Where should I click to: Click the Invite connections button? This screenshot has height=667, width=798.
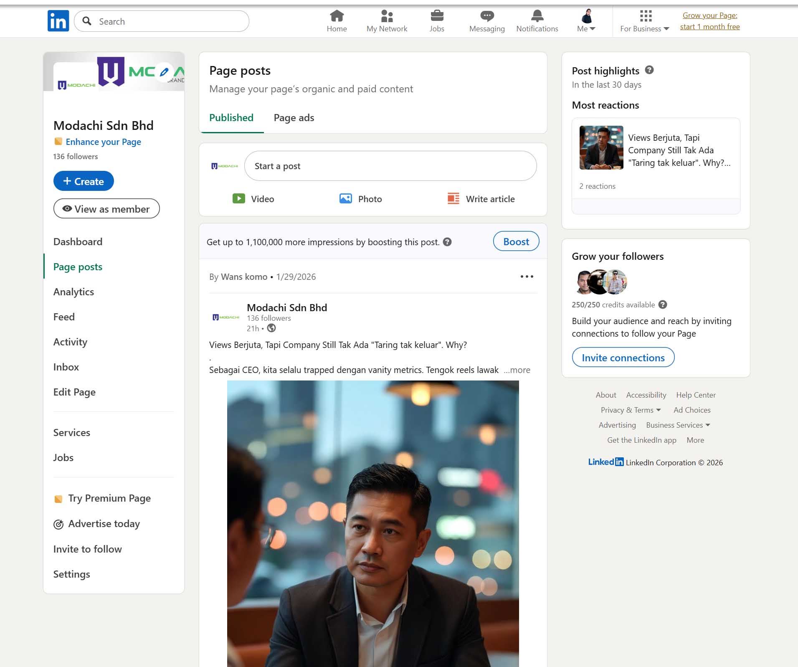click(623, 357)
